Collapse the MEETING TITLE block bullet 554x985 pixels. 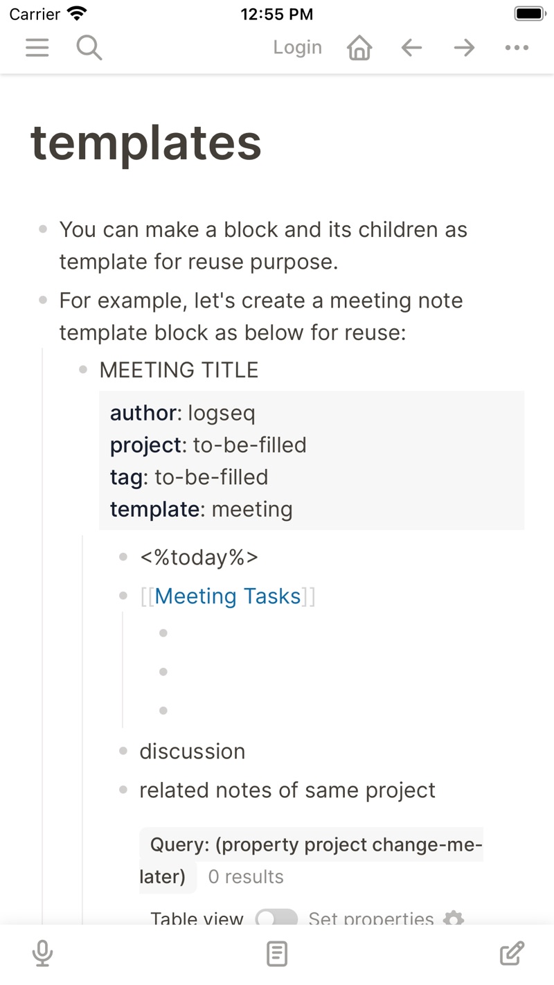point(83,370)
